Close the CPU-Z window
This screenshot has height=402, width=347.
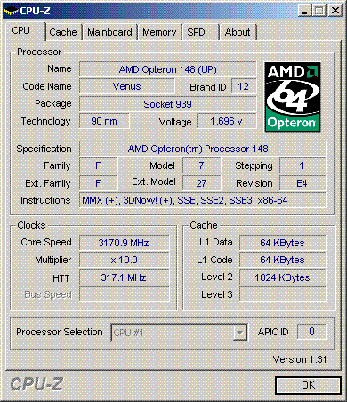pyautogui.click(x=335, y=11)
